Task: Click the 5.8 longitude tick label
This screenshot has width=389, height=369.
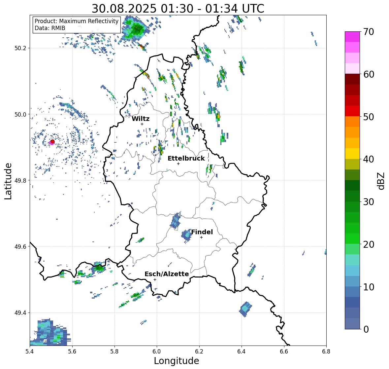Action: pyautogui.click(x=114, y=351)
